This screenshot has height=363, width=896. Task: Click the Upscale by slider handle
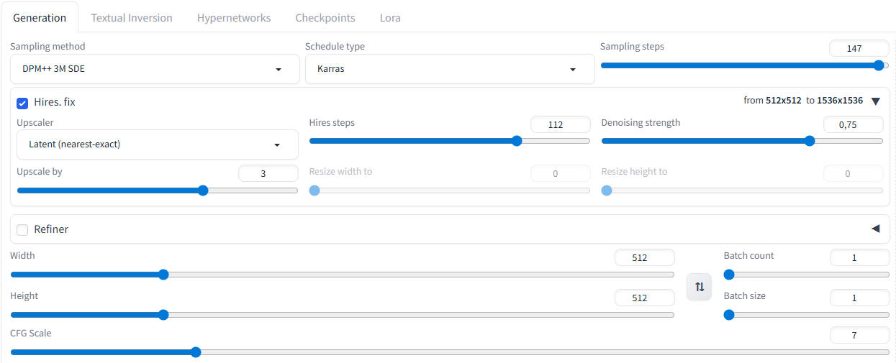click(203, 190)
